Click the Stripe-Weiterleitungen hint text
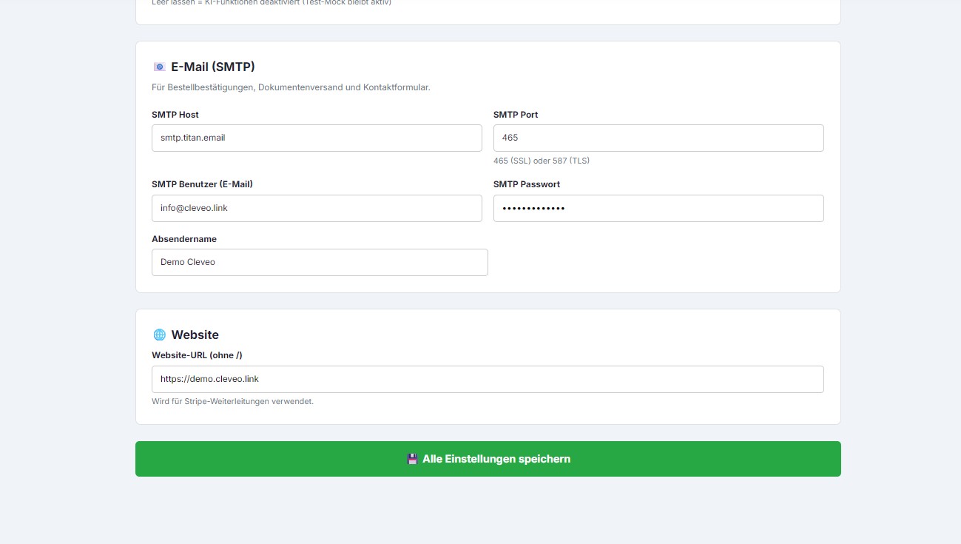The image size is (961, 544). click(x=233, y=401)
